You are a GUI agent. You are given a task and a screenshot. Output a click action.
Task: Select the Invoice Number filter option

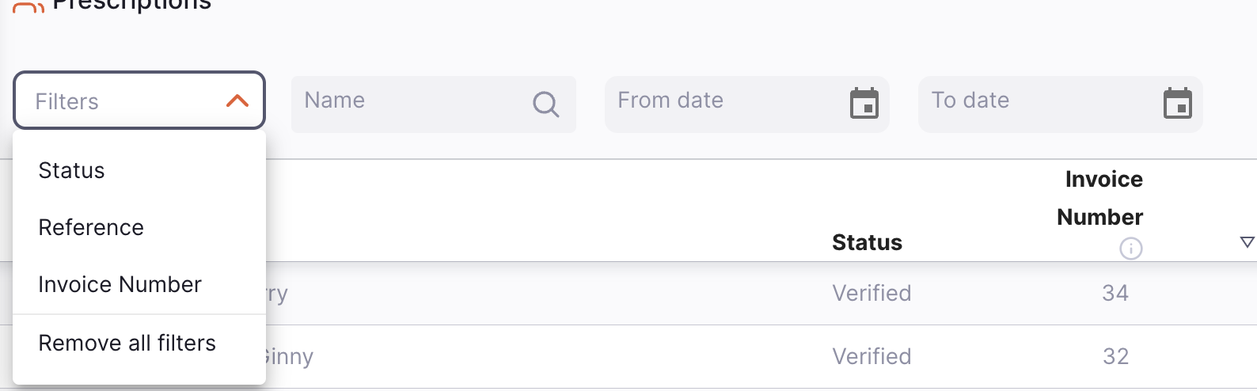(120, 285)
